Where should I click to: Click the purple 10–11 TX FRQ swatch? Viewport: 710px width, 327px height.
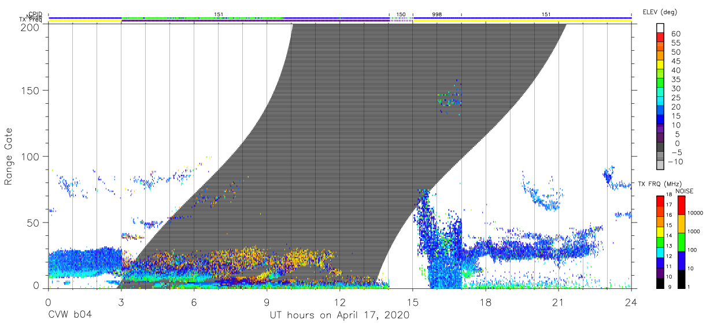(660, 273)
